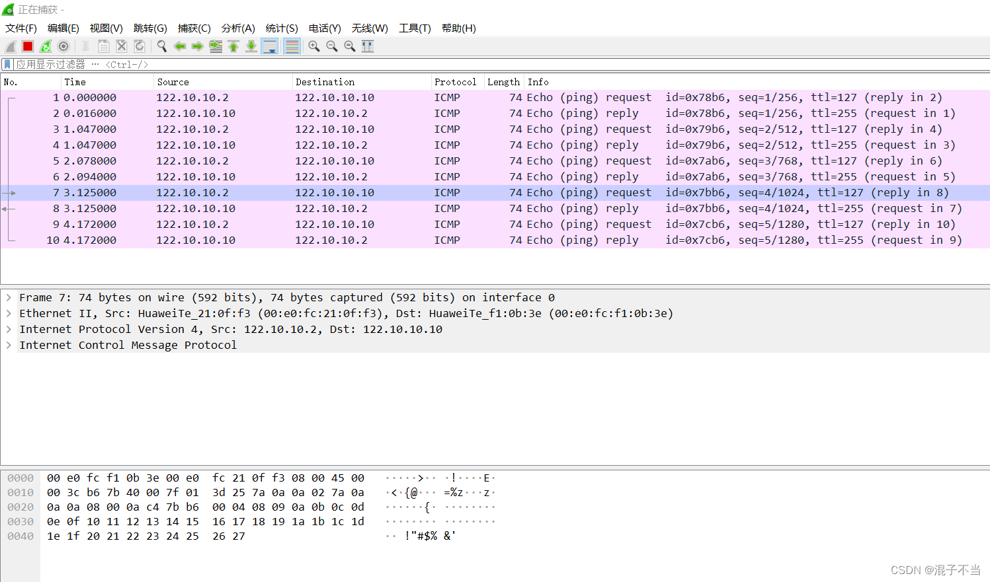
Task: Open capture options gear icon
Action: pyautogui.click(x=63, y=46)
